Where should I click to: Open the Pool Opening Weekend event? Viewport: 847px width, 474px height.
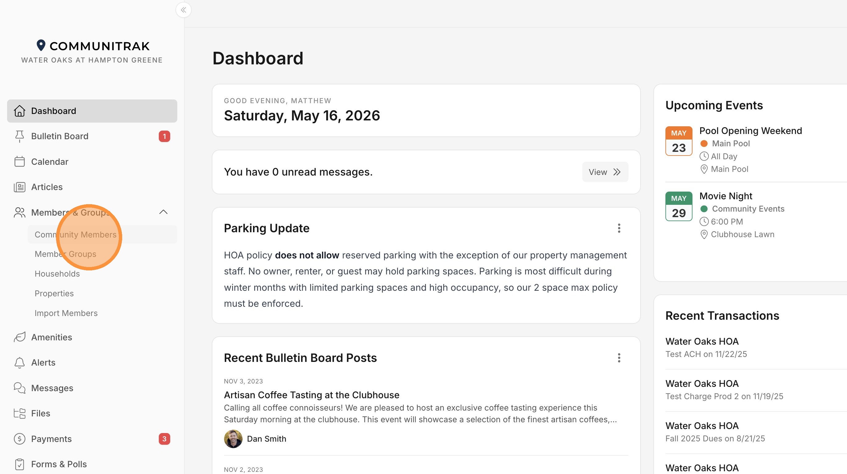(x=750, y=131)
